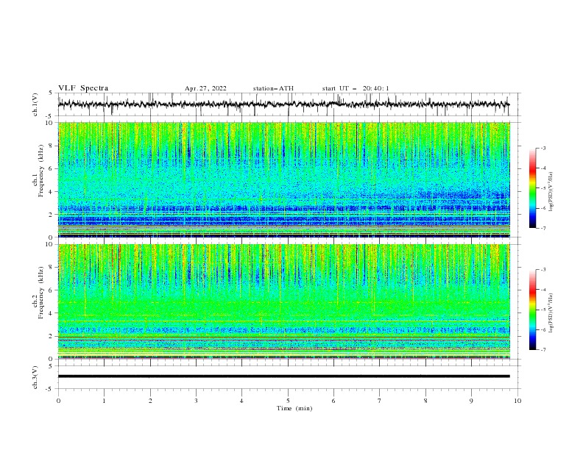Select the "Time (min)" axis label
The width and height of the screenshot is (583, 450).
[x=294, y=408]
